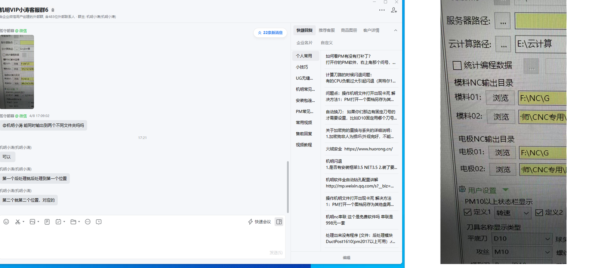The height and width of the screenshot is (268, 598).
Task: Open 平底刀 D10 dropdown in enlarged photo
Action: click(522, 238)
